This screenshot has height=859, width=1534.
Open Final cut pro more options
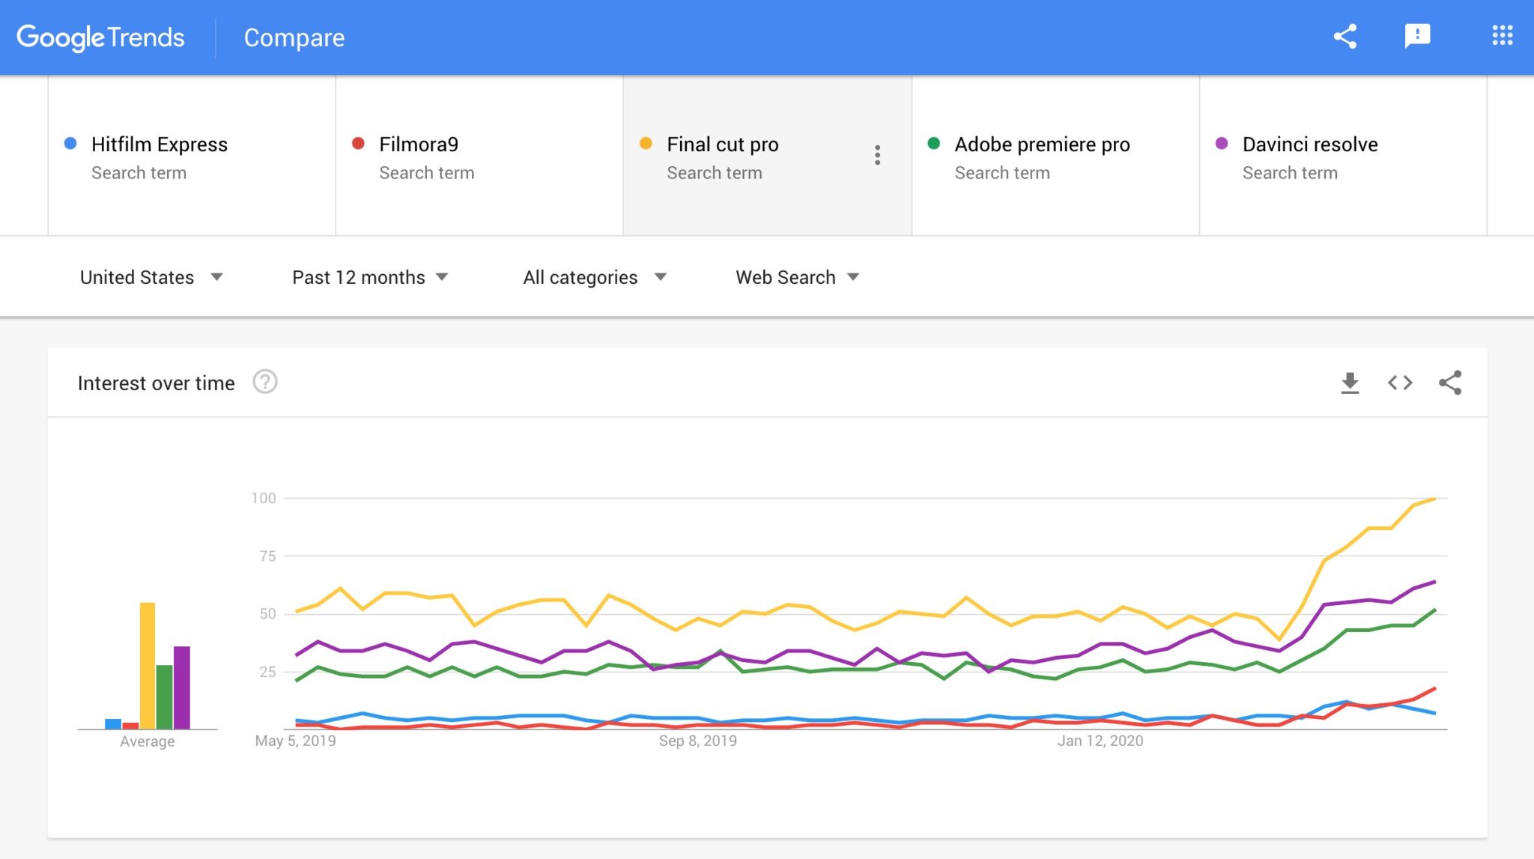click(x=877, y=155)
